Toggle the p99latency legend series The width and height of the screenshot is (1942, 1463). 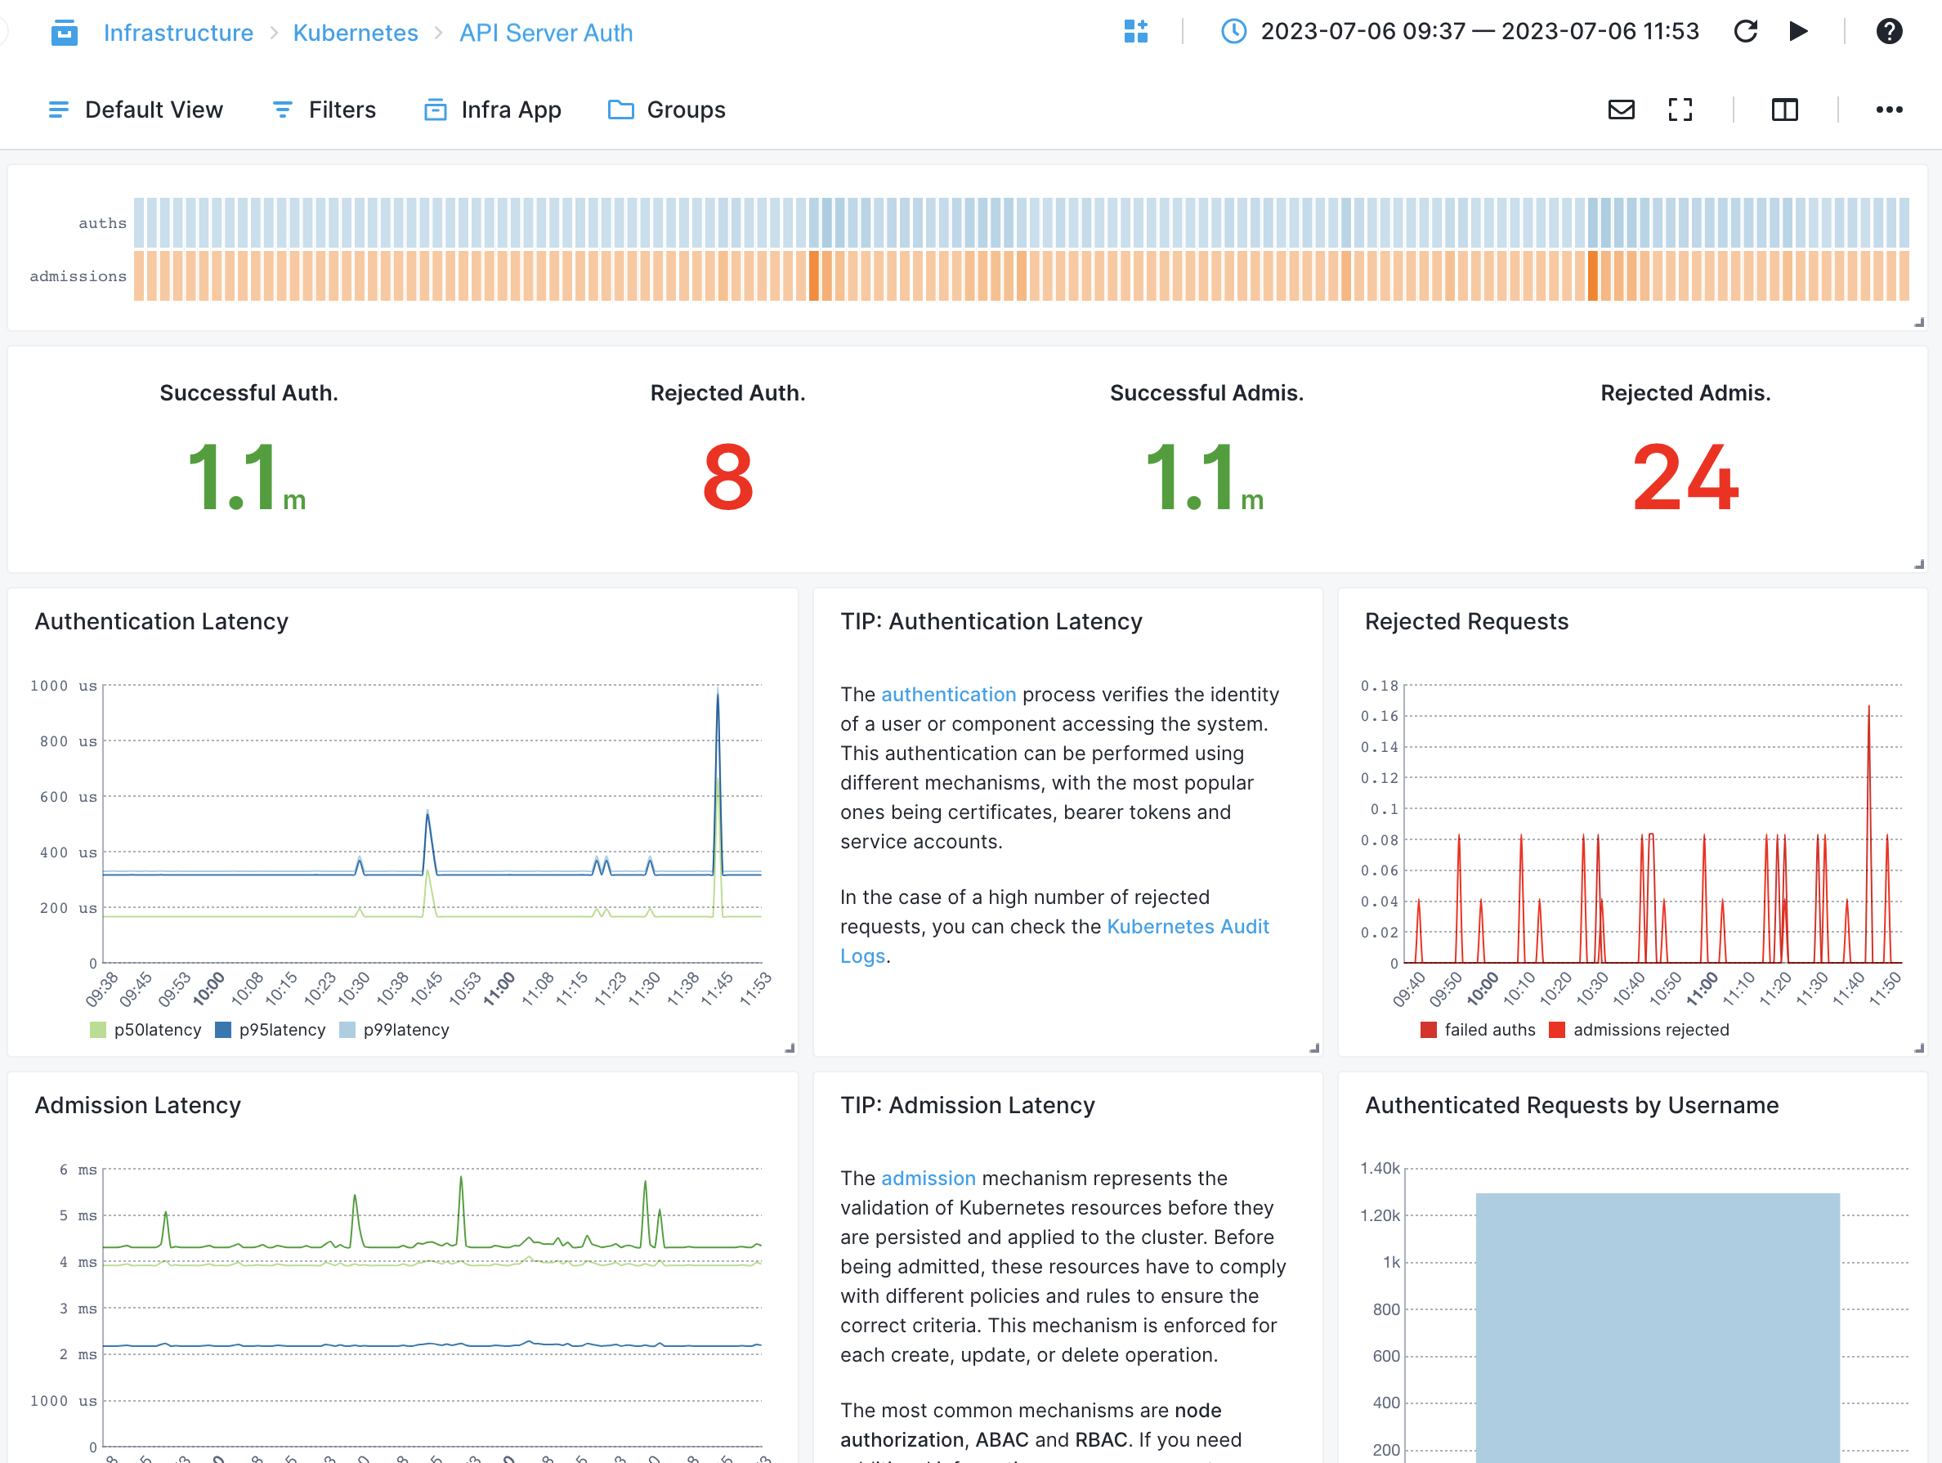pyautogui.click(x=394, y=1030)
